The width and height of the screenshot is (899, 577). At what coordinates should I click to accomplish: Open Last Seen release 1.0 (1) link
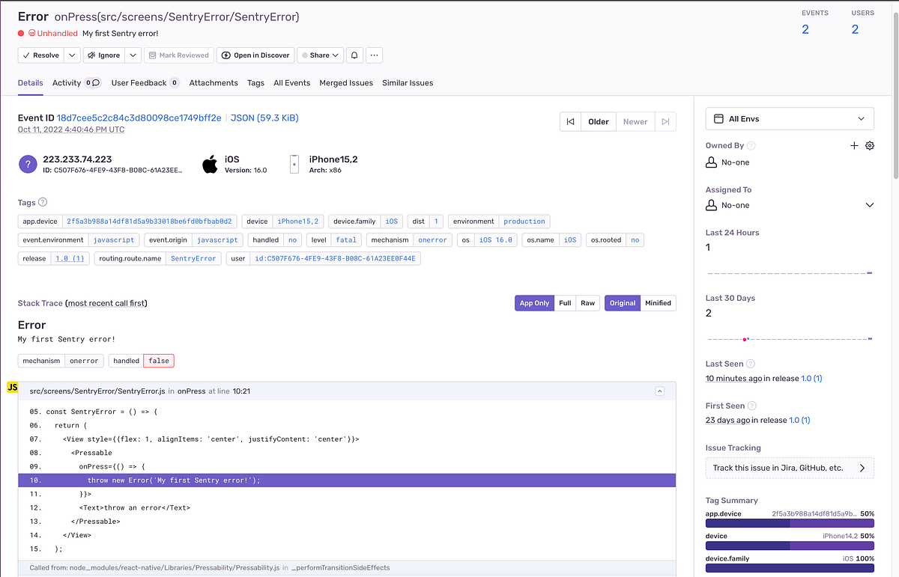811,379
